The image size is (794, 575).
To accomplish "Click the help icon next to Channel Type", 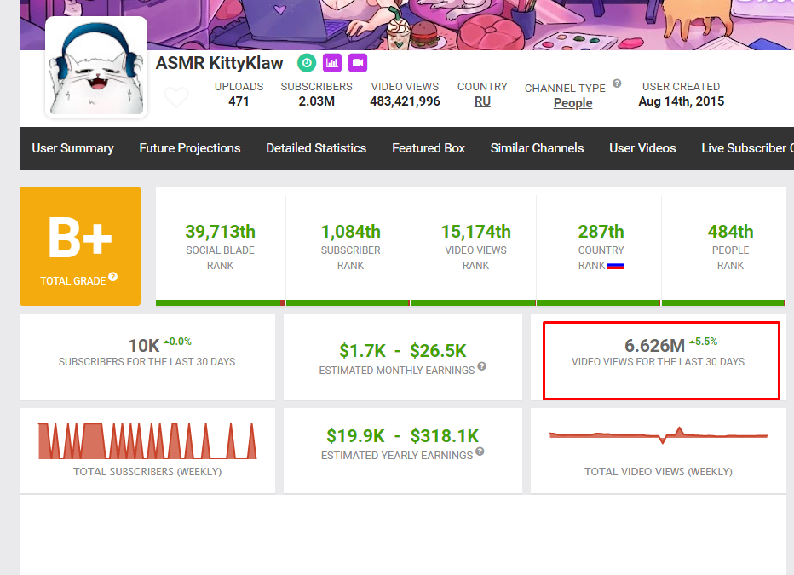I will [617, 83].
